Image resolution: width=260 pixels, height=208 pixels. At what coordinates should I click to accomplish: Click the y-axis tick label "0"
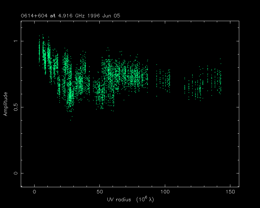[16, 173]
